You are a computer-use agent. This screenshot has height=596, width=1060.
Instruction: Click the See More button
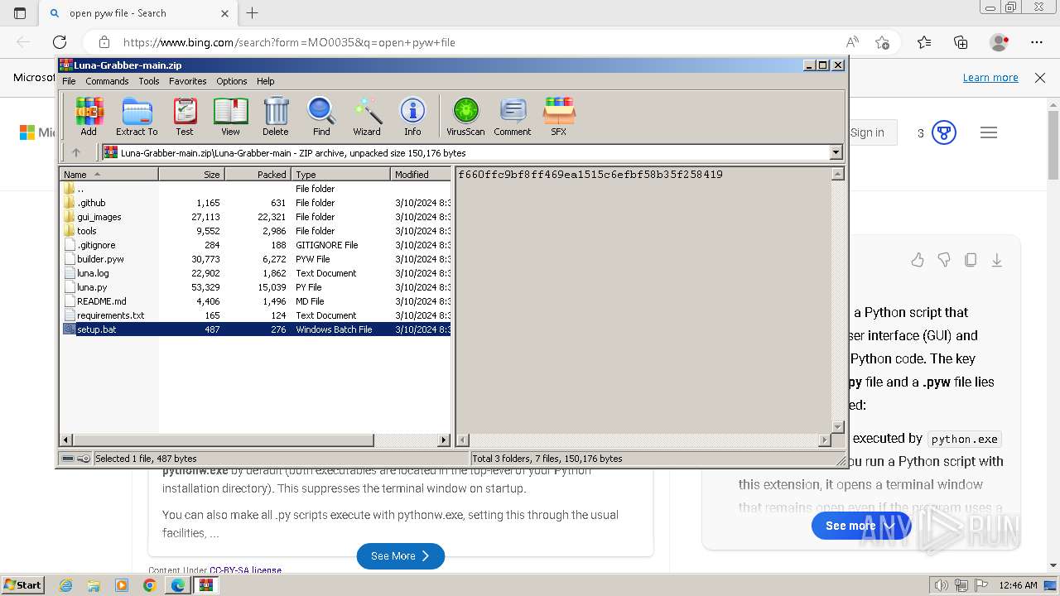coord(401,556)
